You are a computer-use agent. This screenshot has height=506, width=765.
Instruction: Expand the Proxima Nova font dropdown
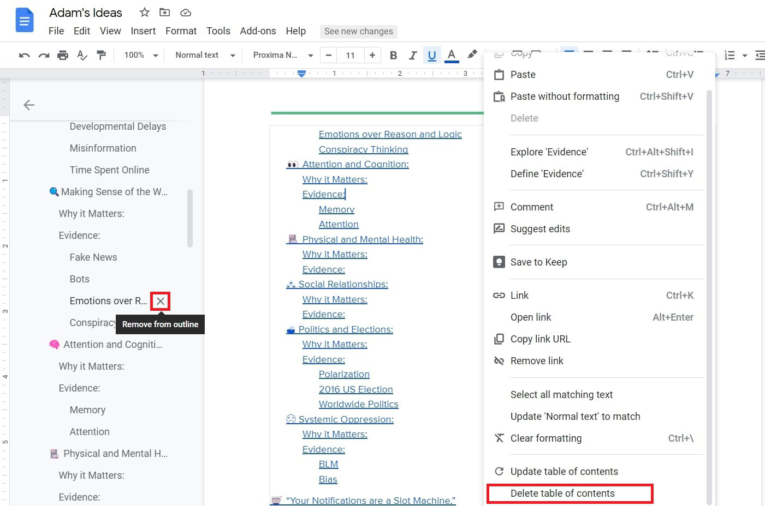pos(283,55)
